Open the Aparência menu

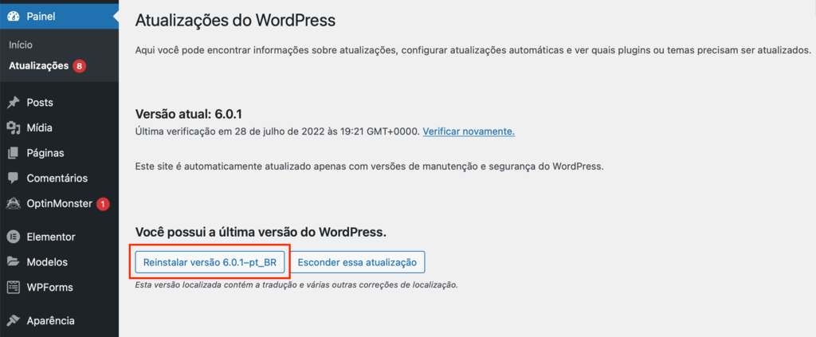click(59, 320)
